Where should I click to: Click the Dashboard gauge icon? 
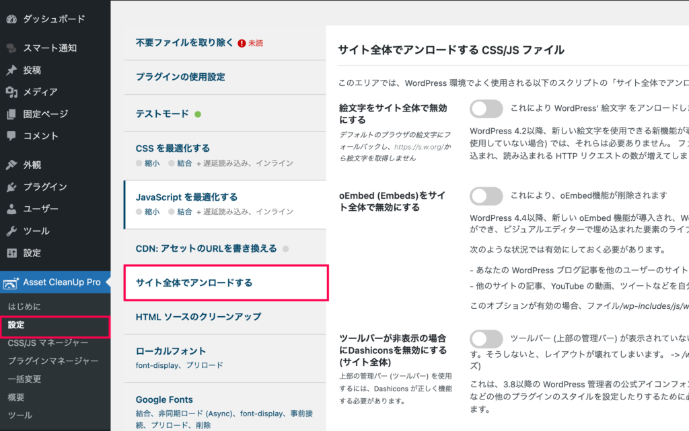pyautogui.click(x=11, y=19)
